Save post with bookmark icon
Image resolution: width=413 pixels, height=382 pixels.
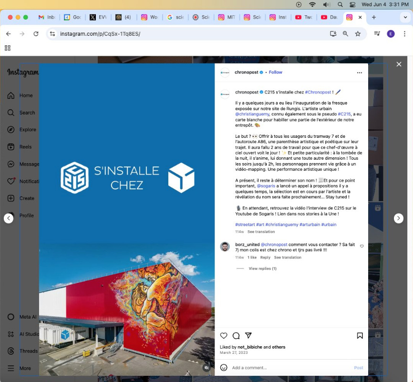pyautogui.click(x=360, y=336)
